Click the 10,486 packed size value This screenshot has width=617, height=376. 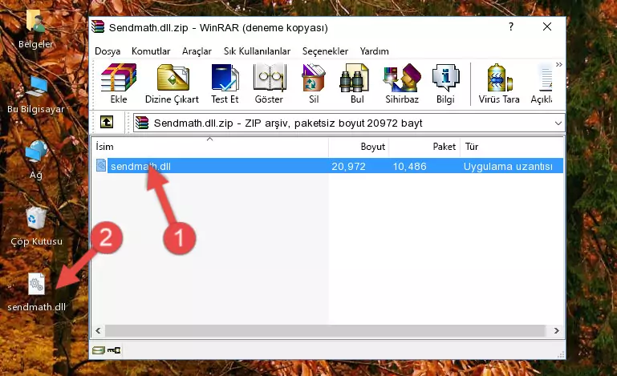click(409, 167)
